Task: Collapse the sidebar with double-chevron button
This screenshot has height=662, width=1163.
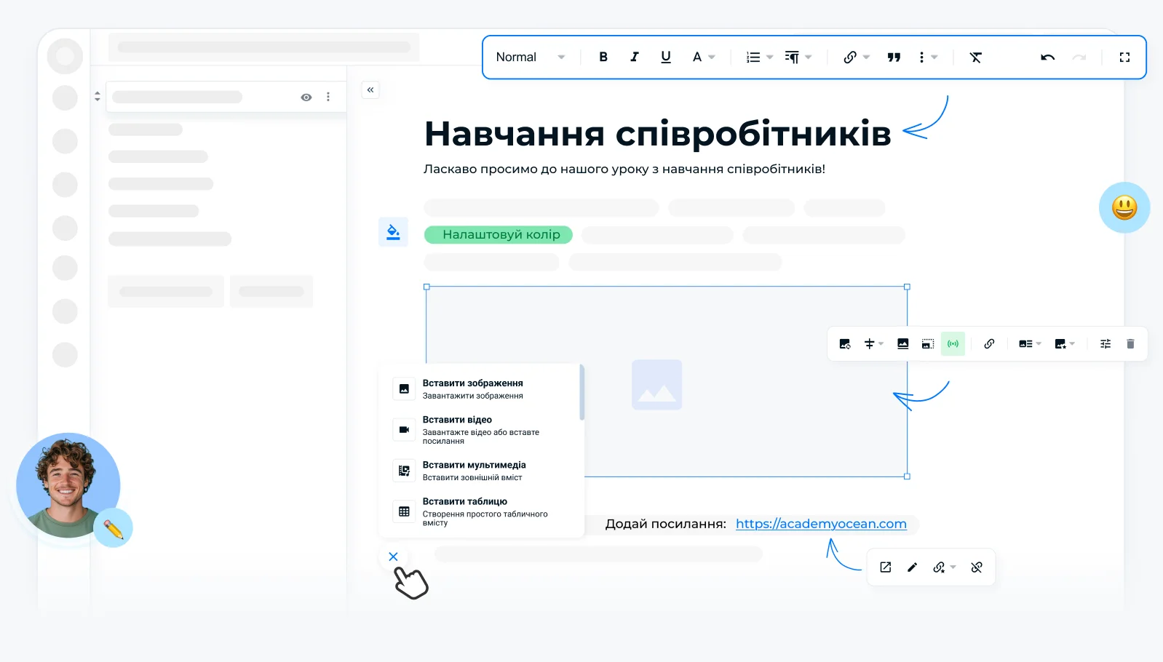Action: coord(370,90)
